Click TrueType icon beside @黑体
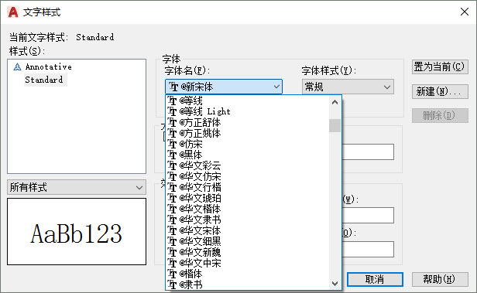This screenshot has width=477, height=293. coord(172,155)
